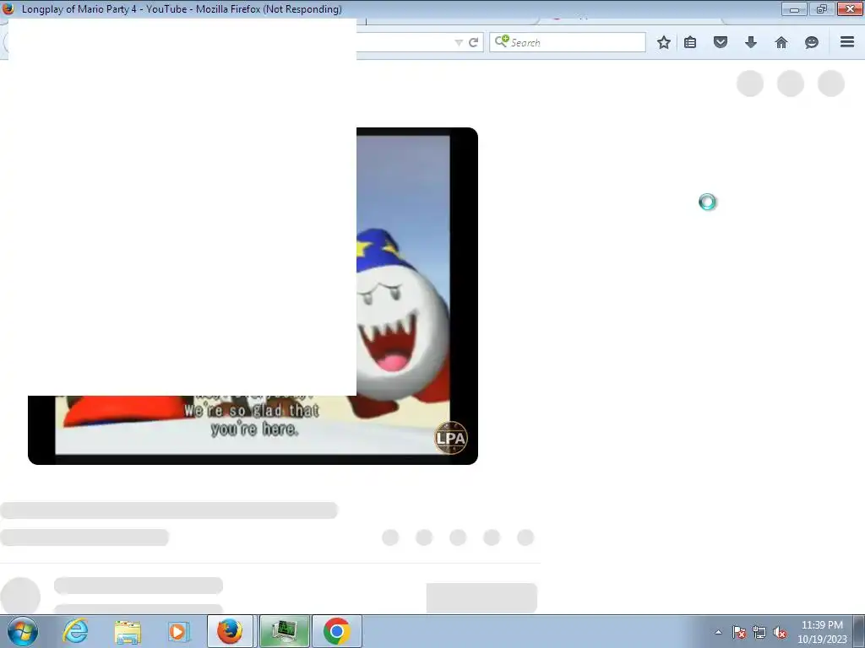Open Windows Media Player from taskbar
This screenshot has width=865, height=648.
178,631
